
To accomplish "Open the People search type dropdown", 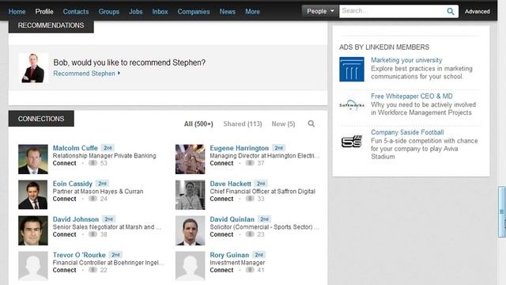I will click(x=319, y=11).
